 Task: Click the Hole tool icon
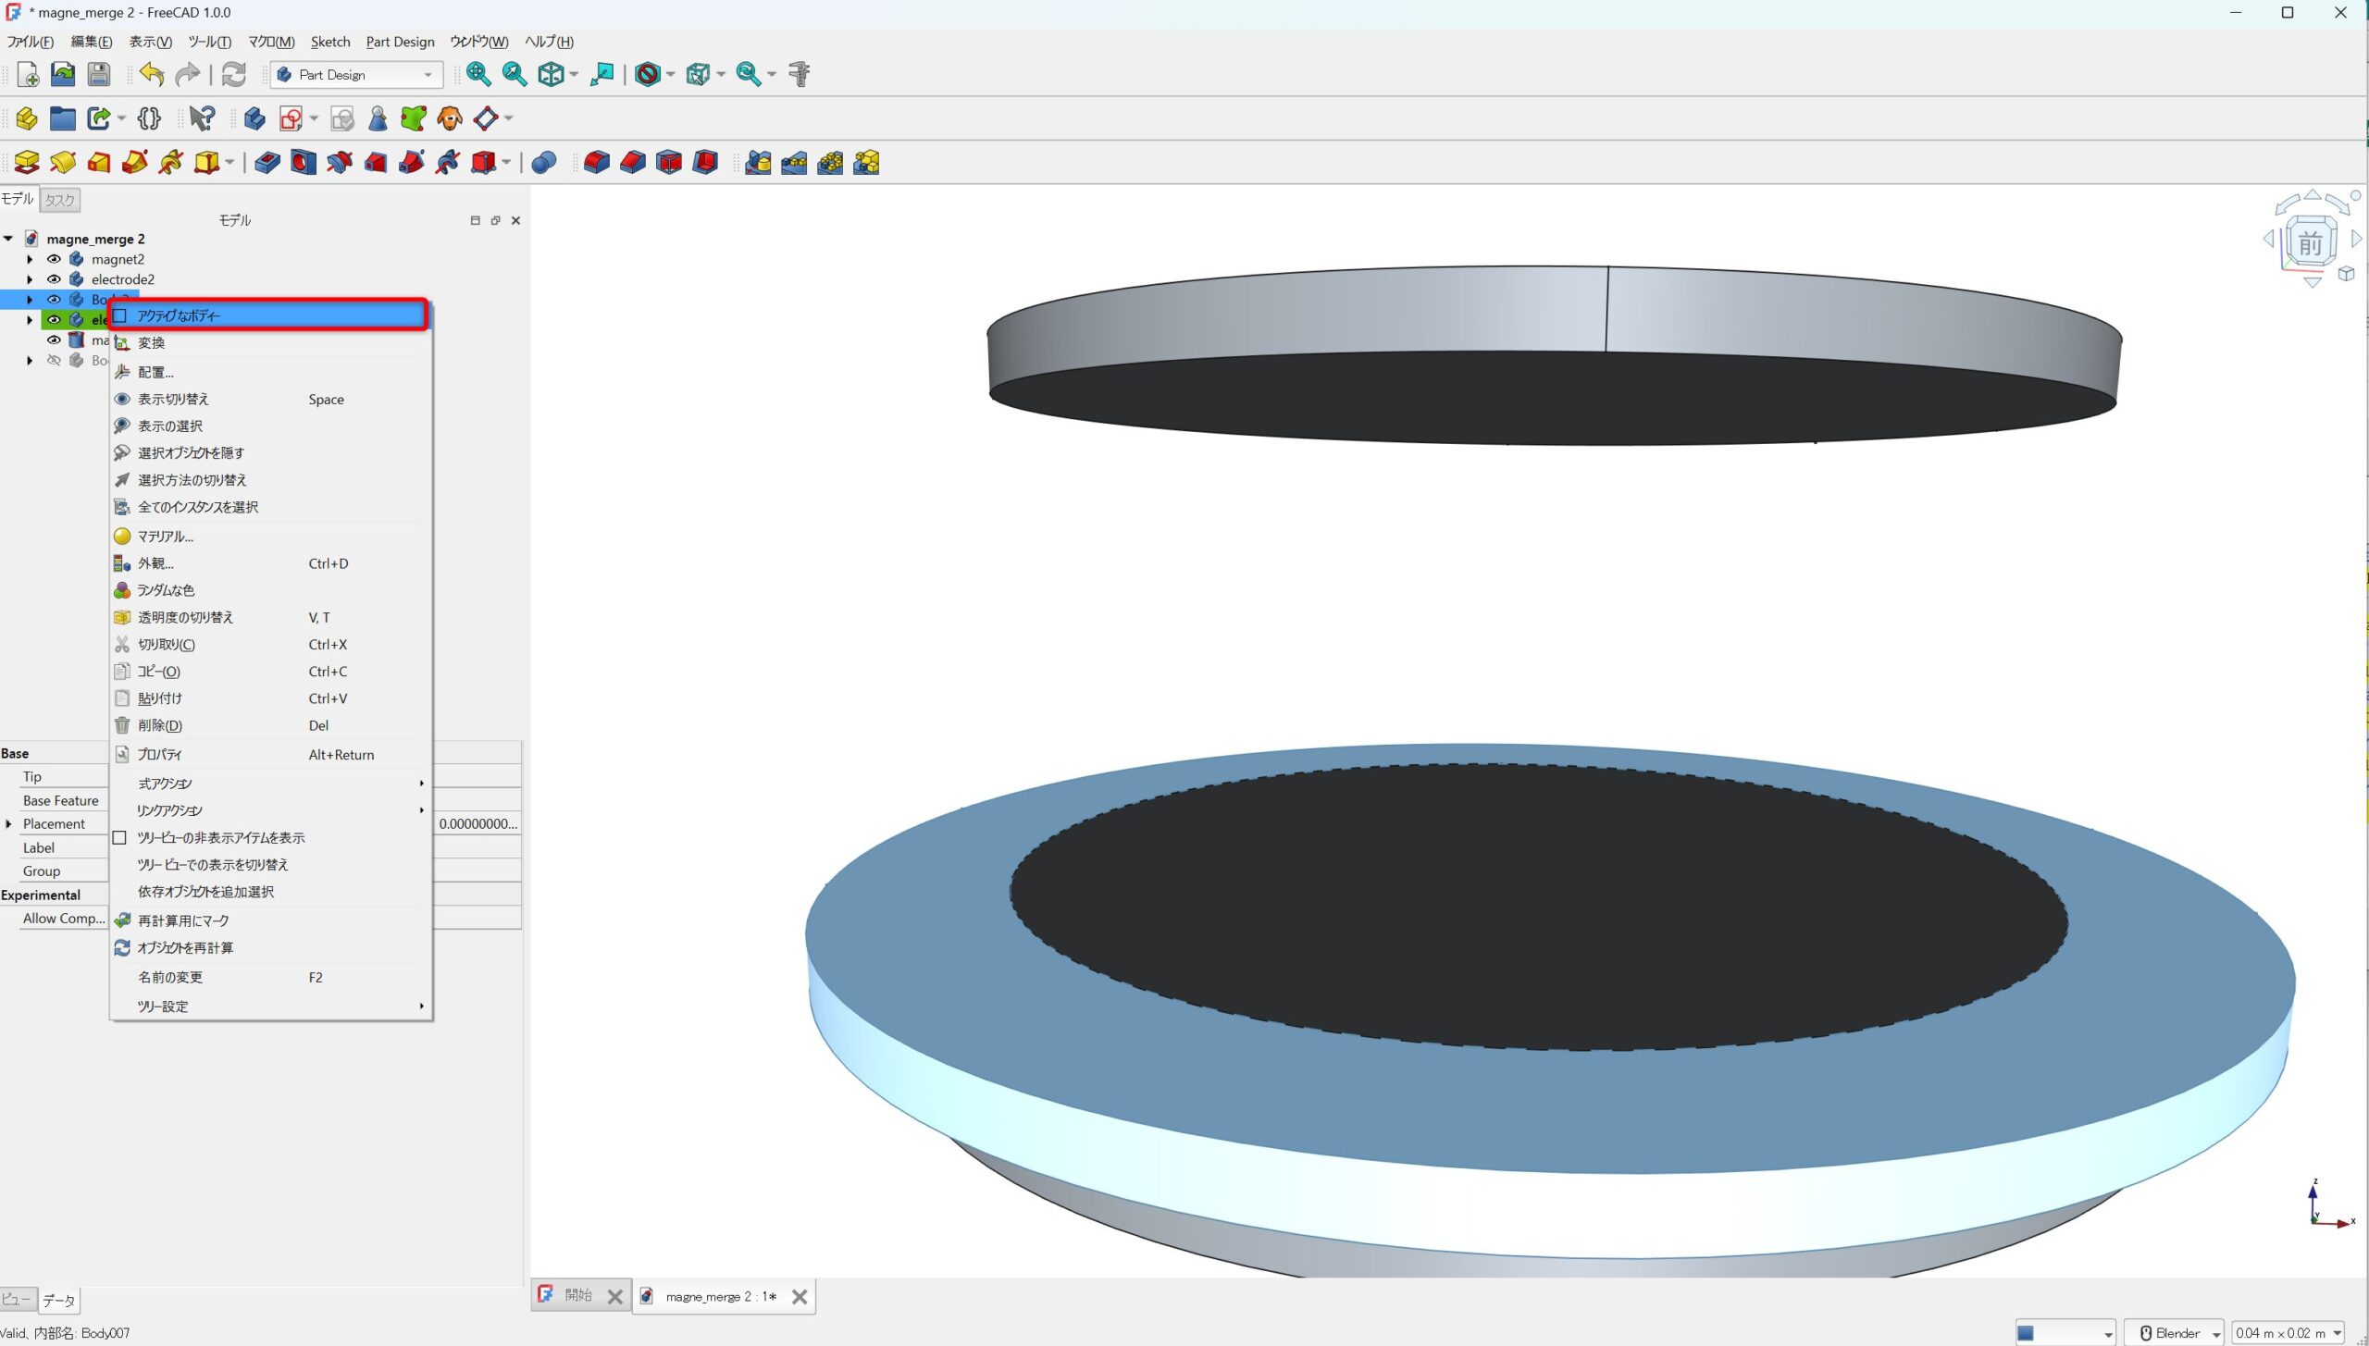click(x=303, y=163)
